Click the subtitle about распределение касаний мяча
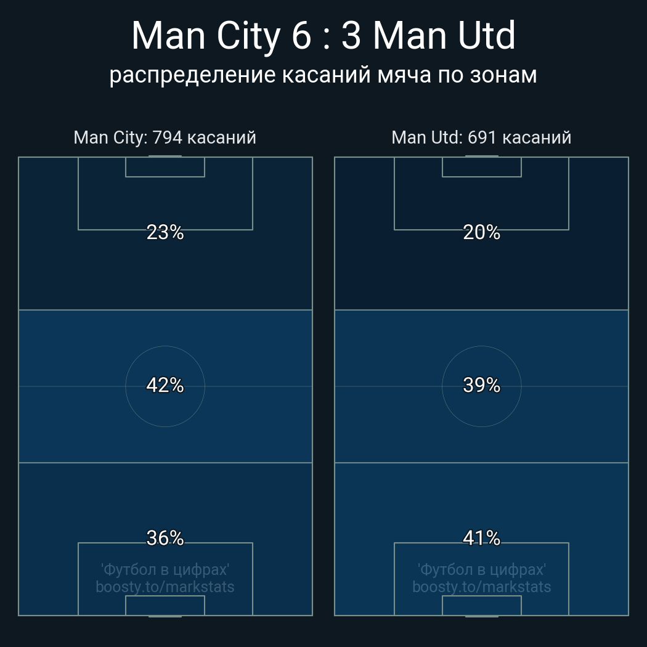 tap(323, 75)
